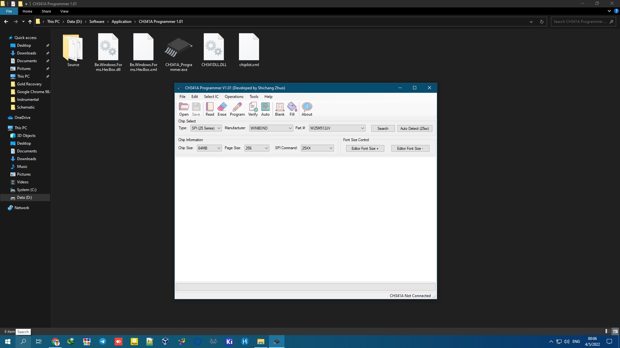The image size is (620, 348).
Task: Open KiCad from the taskbar
Action: pyautogui.click(x=229, y=342)
